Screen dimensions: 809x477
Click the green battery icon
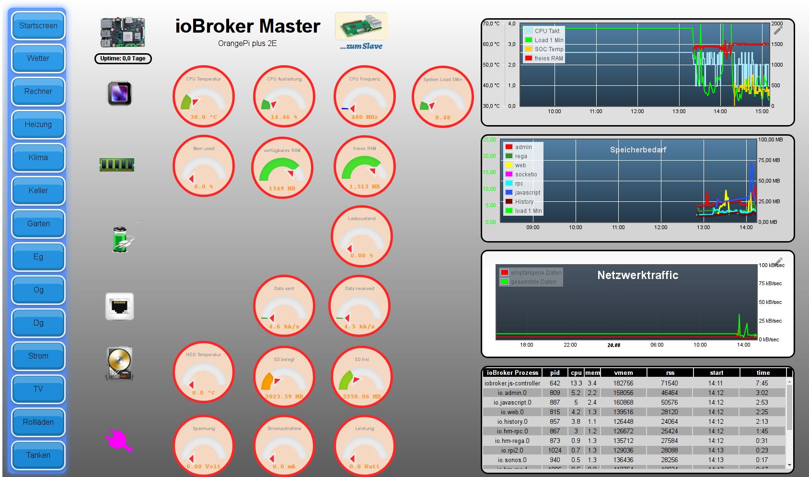(122, 239)
